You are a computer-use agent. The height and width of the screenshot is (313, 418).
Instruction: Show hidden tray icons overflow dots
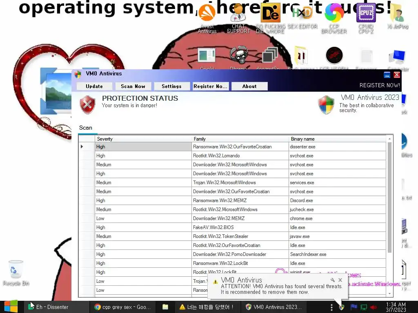click(x=331, y=307)
